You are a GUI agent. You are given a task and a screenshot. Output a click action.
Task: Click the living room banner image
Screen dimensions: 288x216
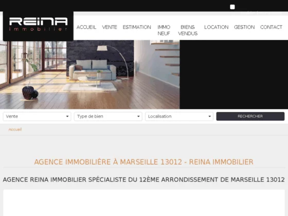90,75
